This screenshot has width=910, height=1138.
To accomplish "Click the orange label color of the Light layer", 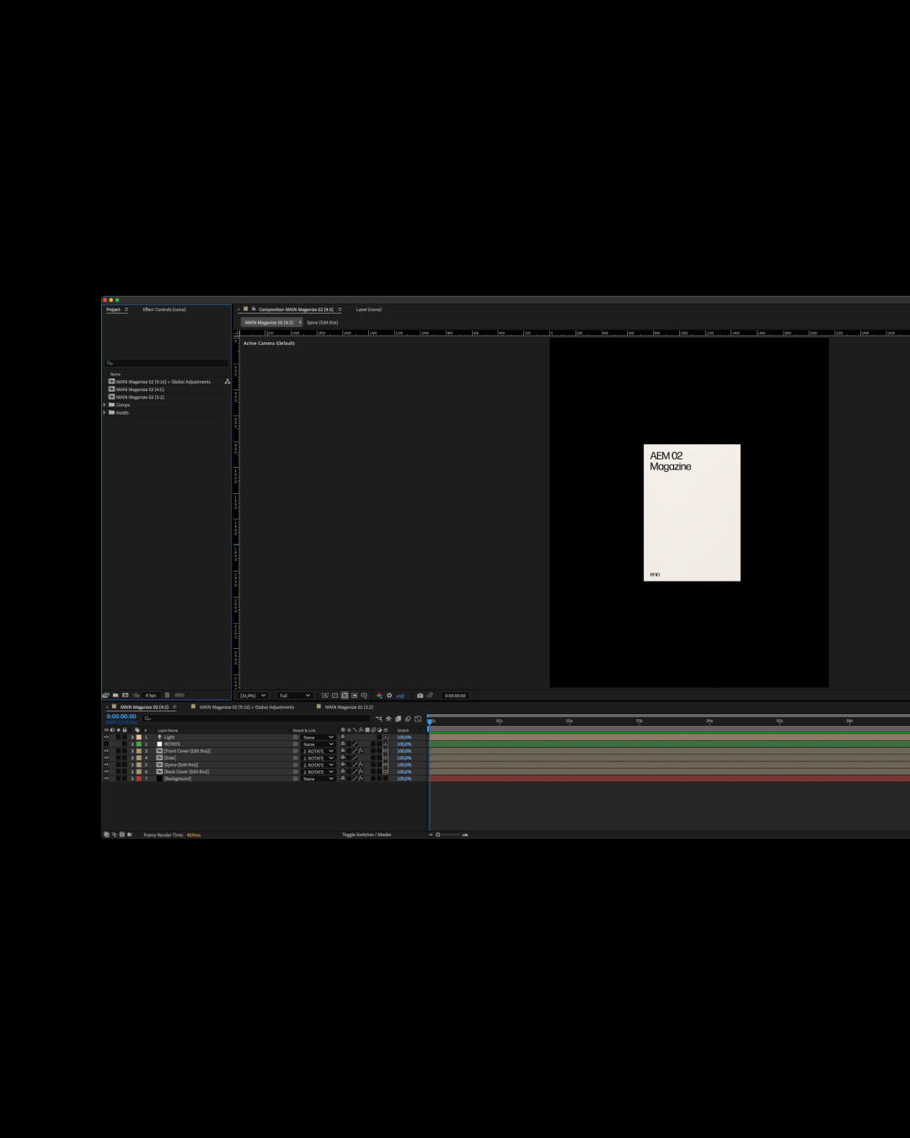I will 139,737.
